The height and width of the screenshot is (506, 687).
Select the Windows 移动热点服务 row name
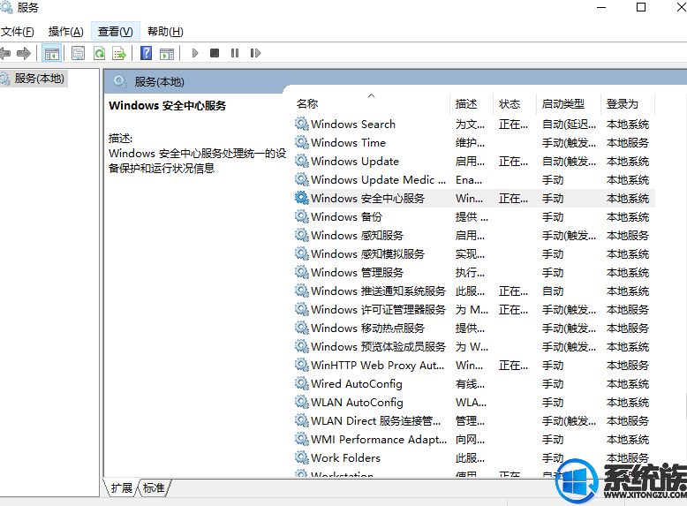pos(367,328)
